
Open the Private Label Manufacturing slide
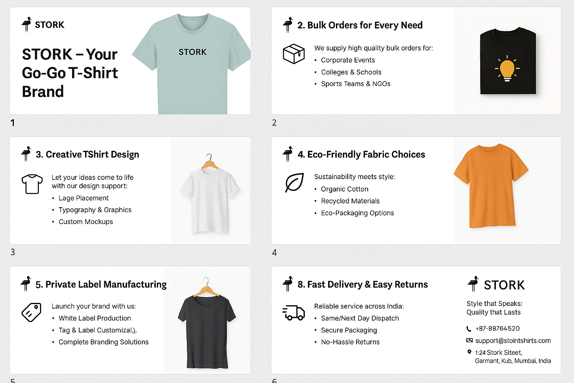pyautogui.click(x=130, y=320)
